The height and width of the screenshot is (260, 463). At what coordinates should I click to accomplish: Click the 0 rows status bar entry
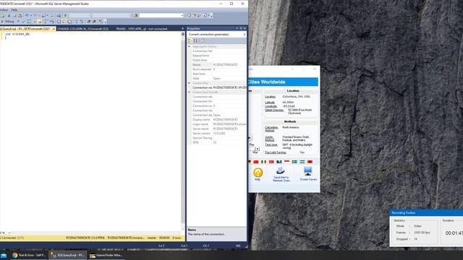[x=177, y=238]
